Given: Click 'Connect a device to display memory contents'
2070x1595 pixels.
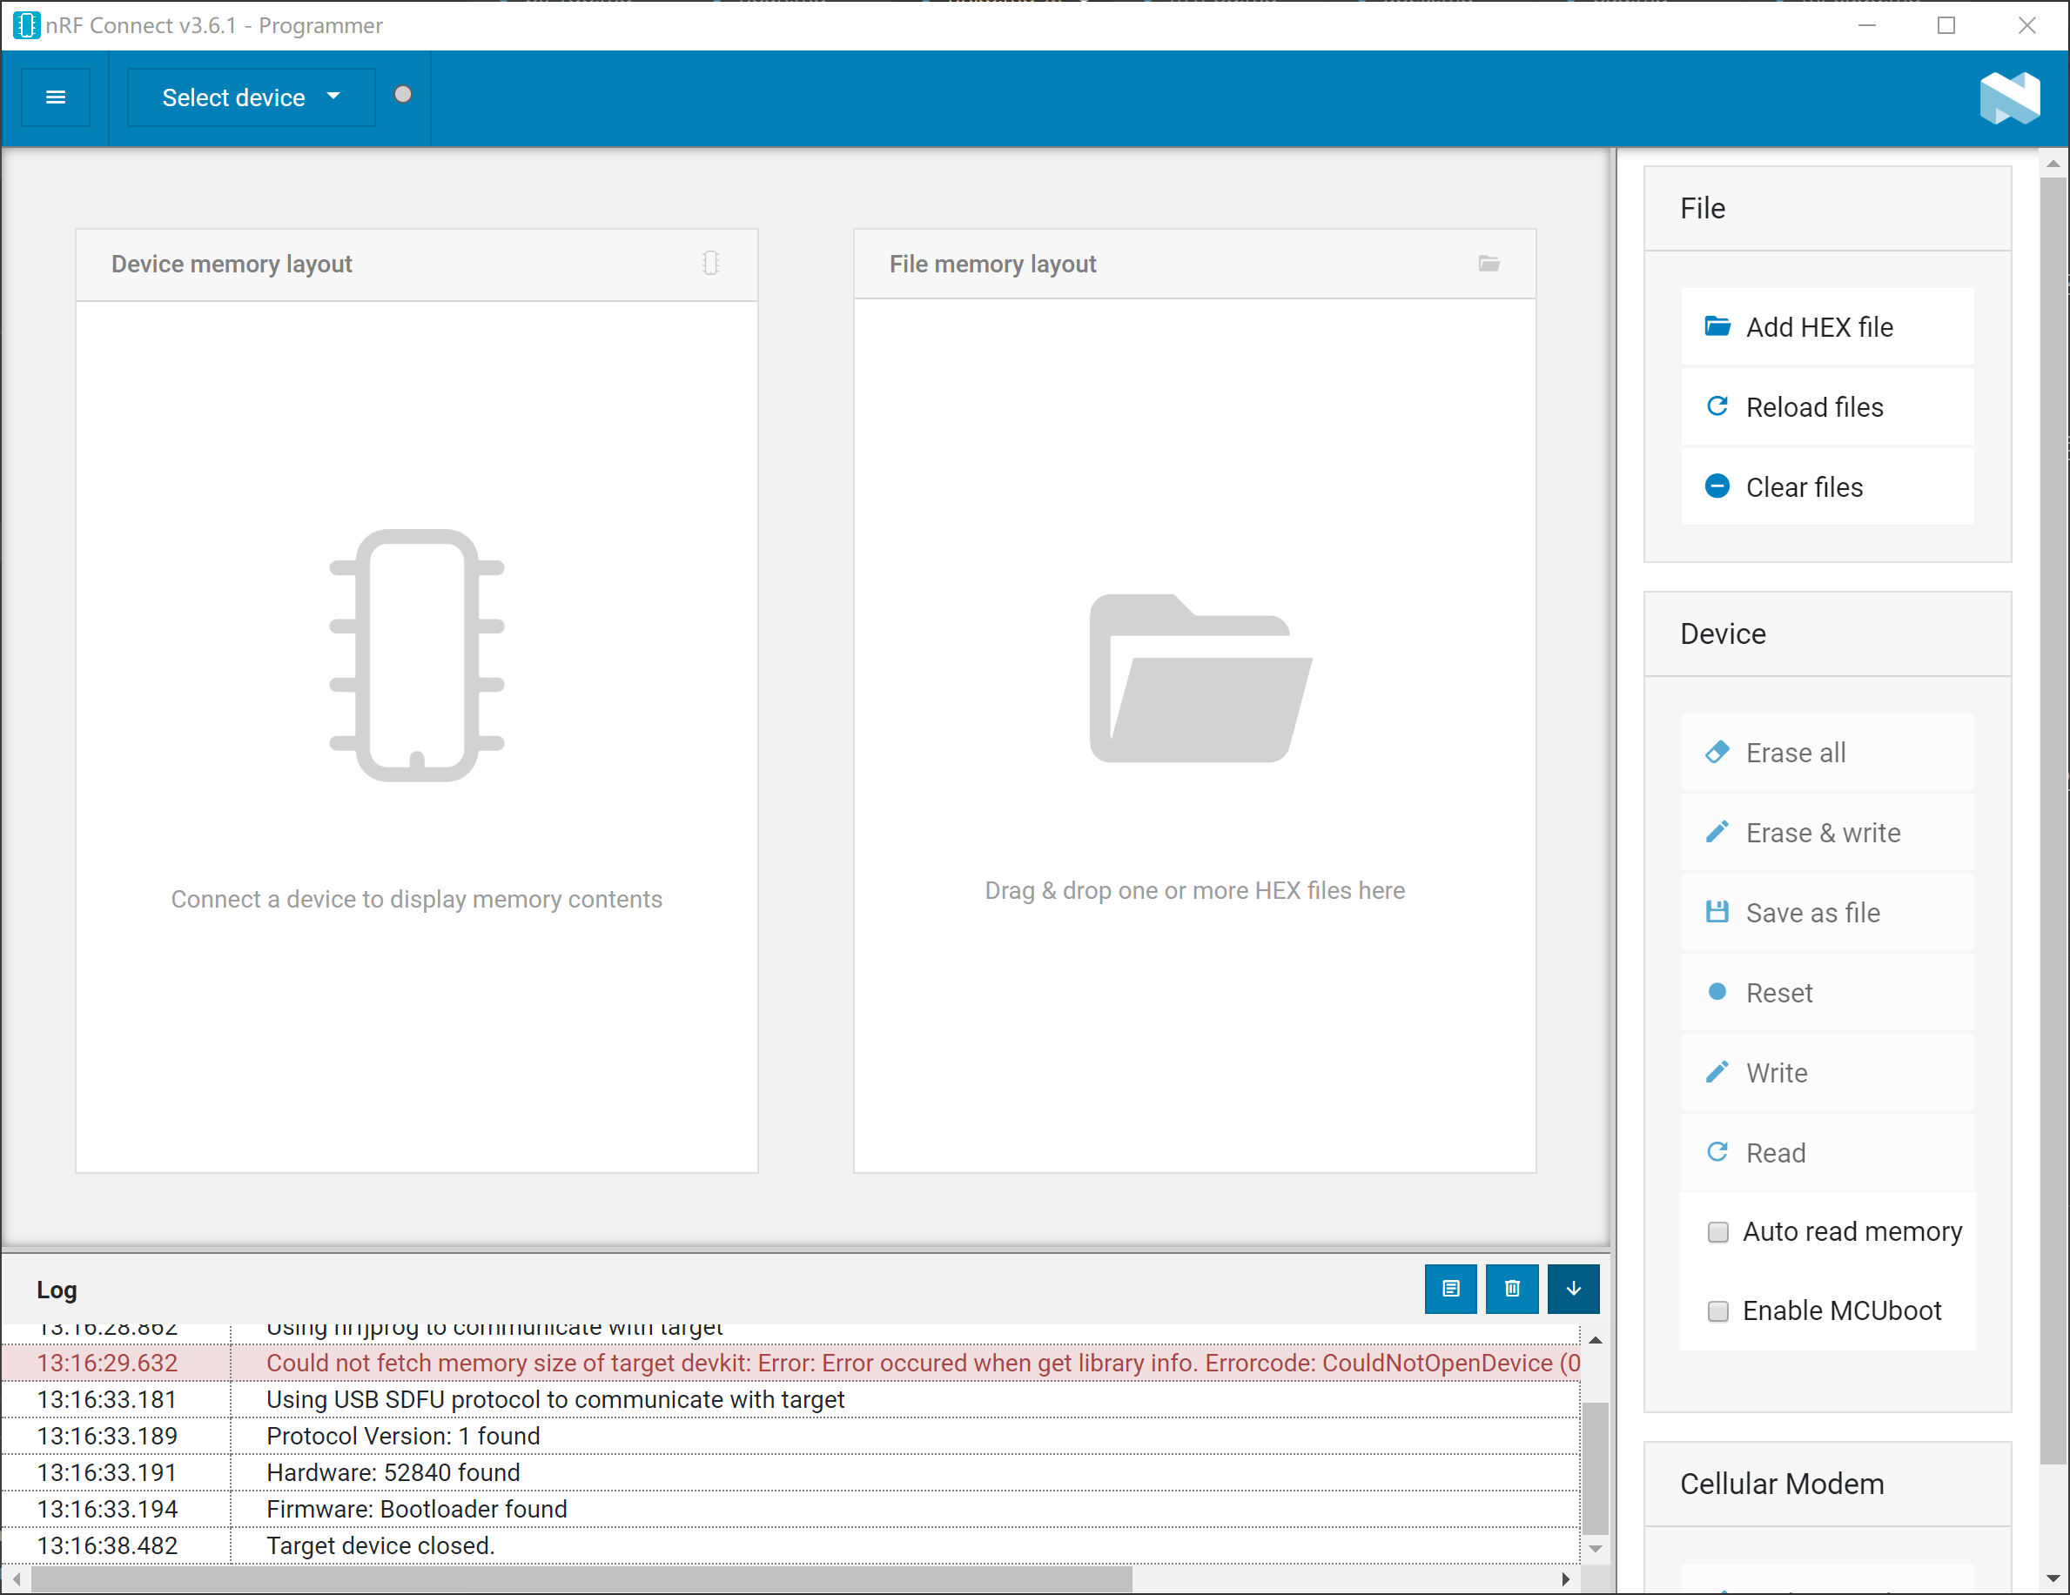Looking at the screenshot, I should click(x=416, y=898).
